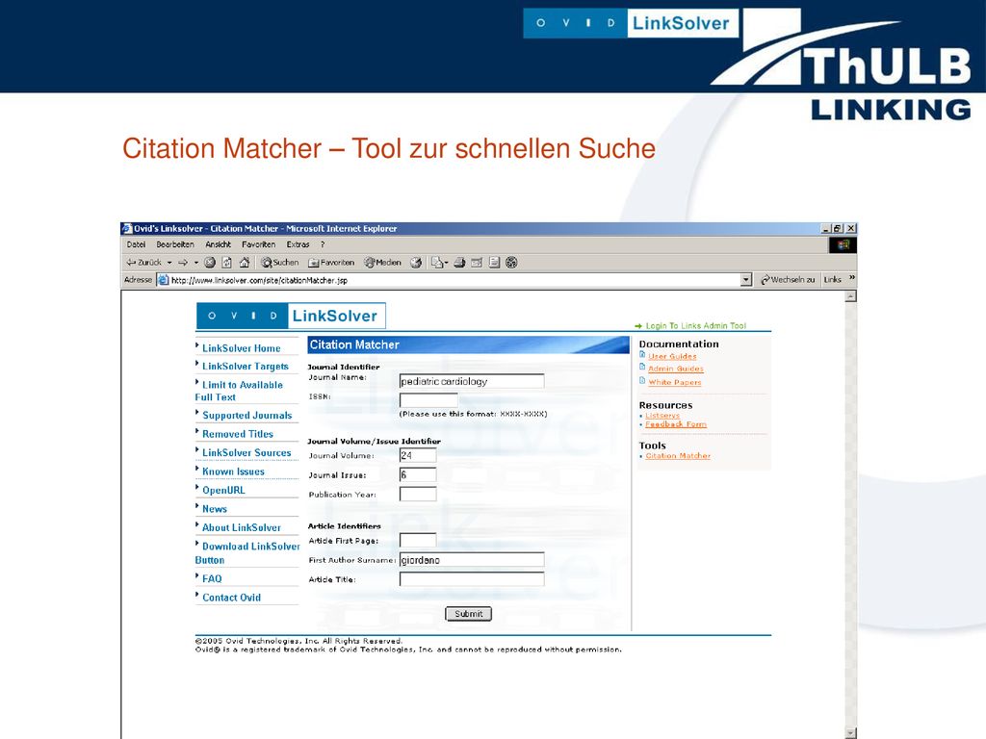Screen dimensions: 986x739
Task: Open News sidebar link
Action: click(x=215, y=509)
